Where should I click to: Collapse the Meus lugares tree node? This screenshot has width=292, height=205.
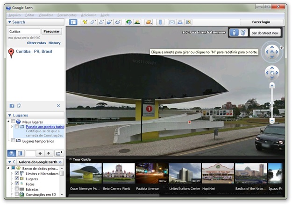pos(8,122)
